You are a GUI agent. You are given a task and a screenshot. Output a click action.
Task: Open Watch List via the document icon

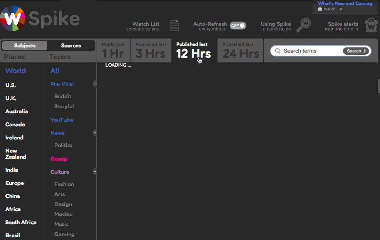point(174,25)
